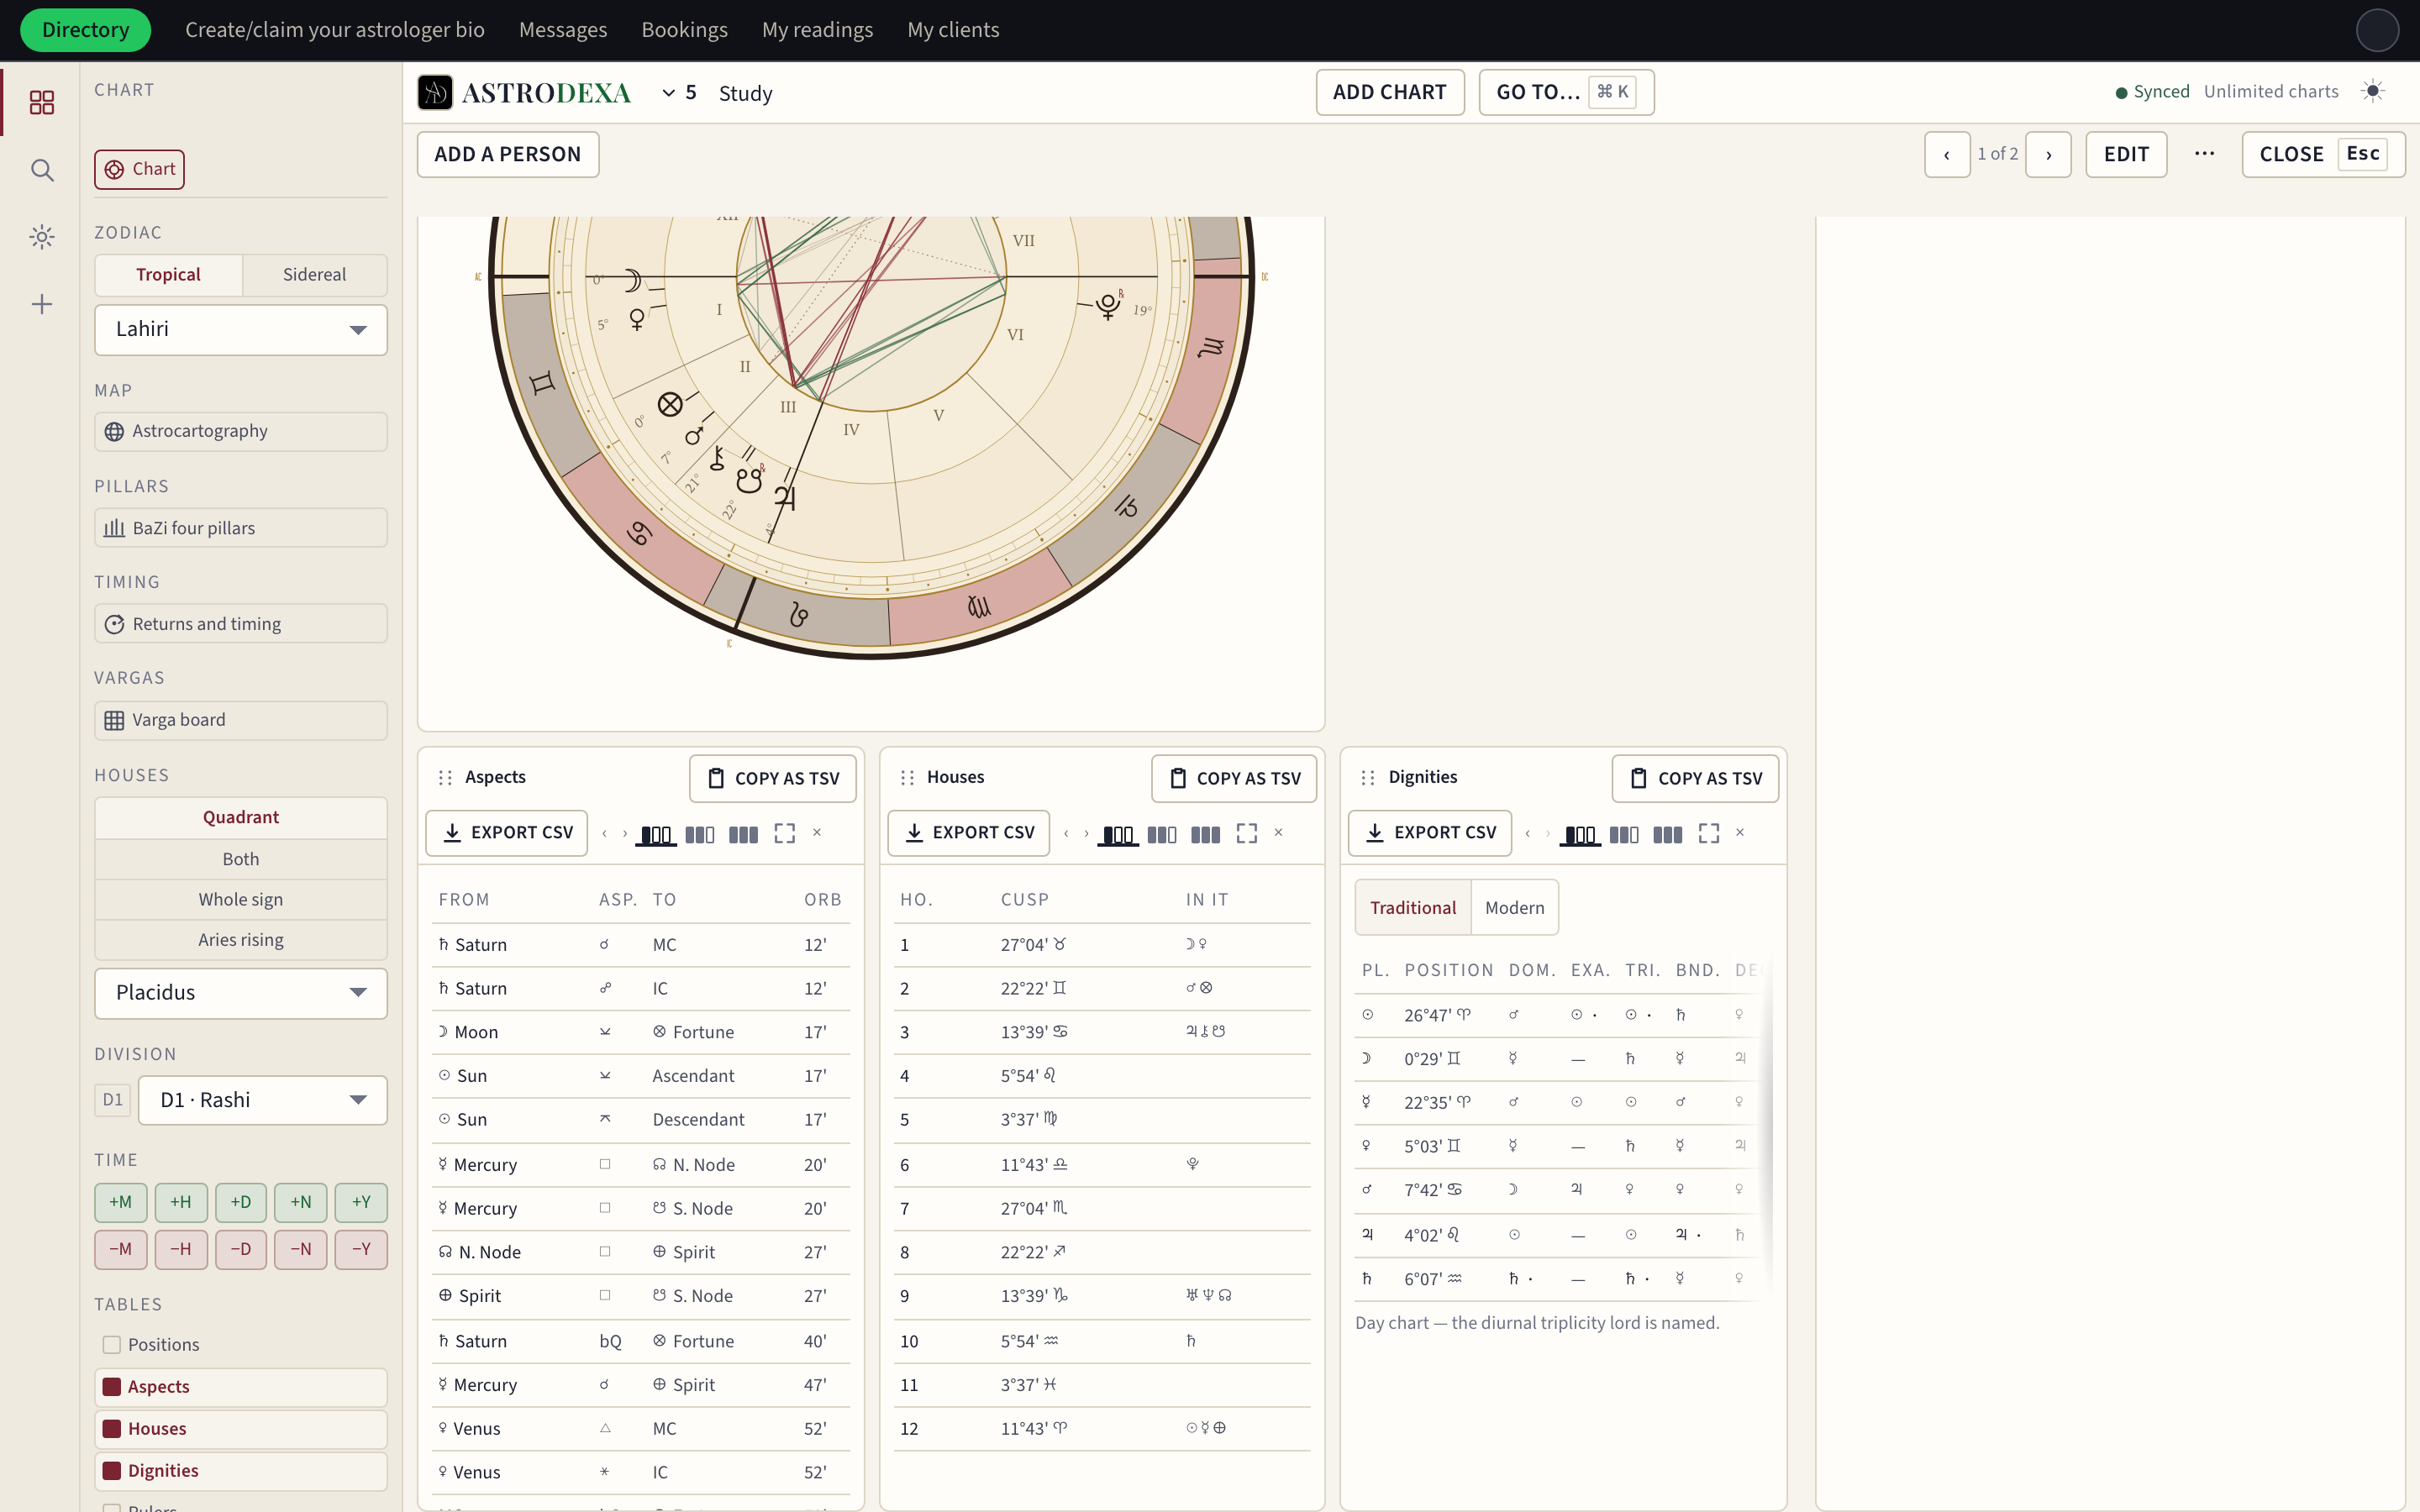Open the Placidus house system dropdown
The height and width of the screenshot is (1512, 2420).
[240, 993]
